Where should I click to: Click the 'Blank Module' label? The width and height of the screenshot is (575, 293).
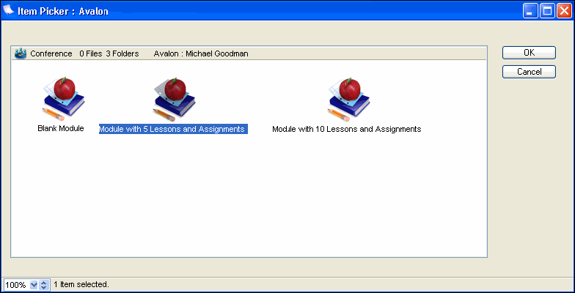coord(61,128)
